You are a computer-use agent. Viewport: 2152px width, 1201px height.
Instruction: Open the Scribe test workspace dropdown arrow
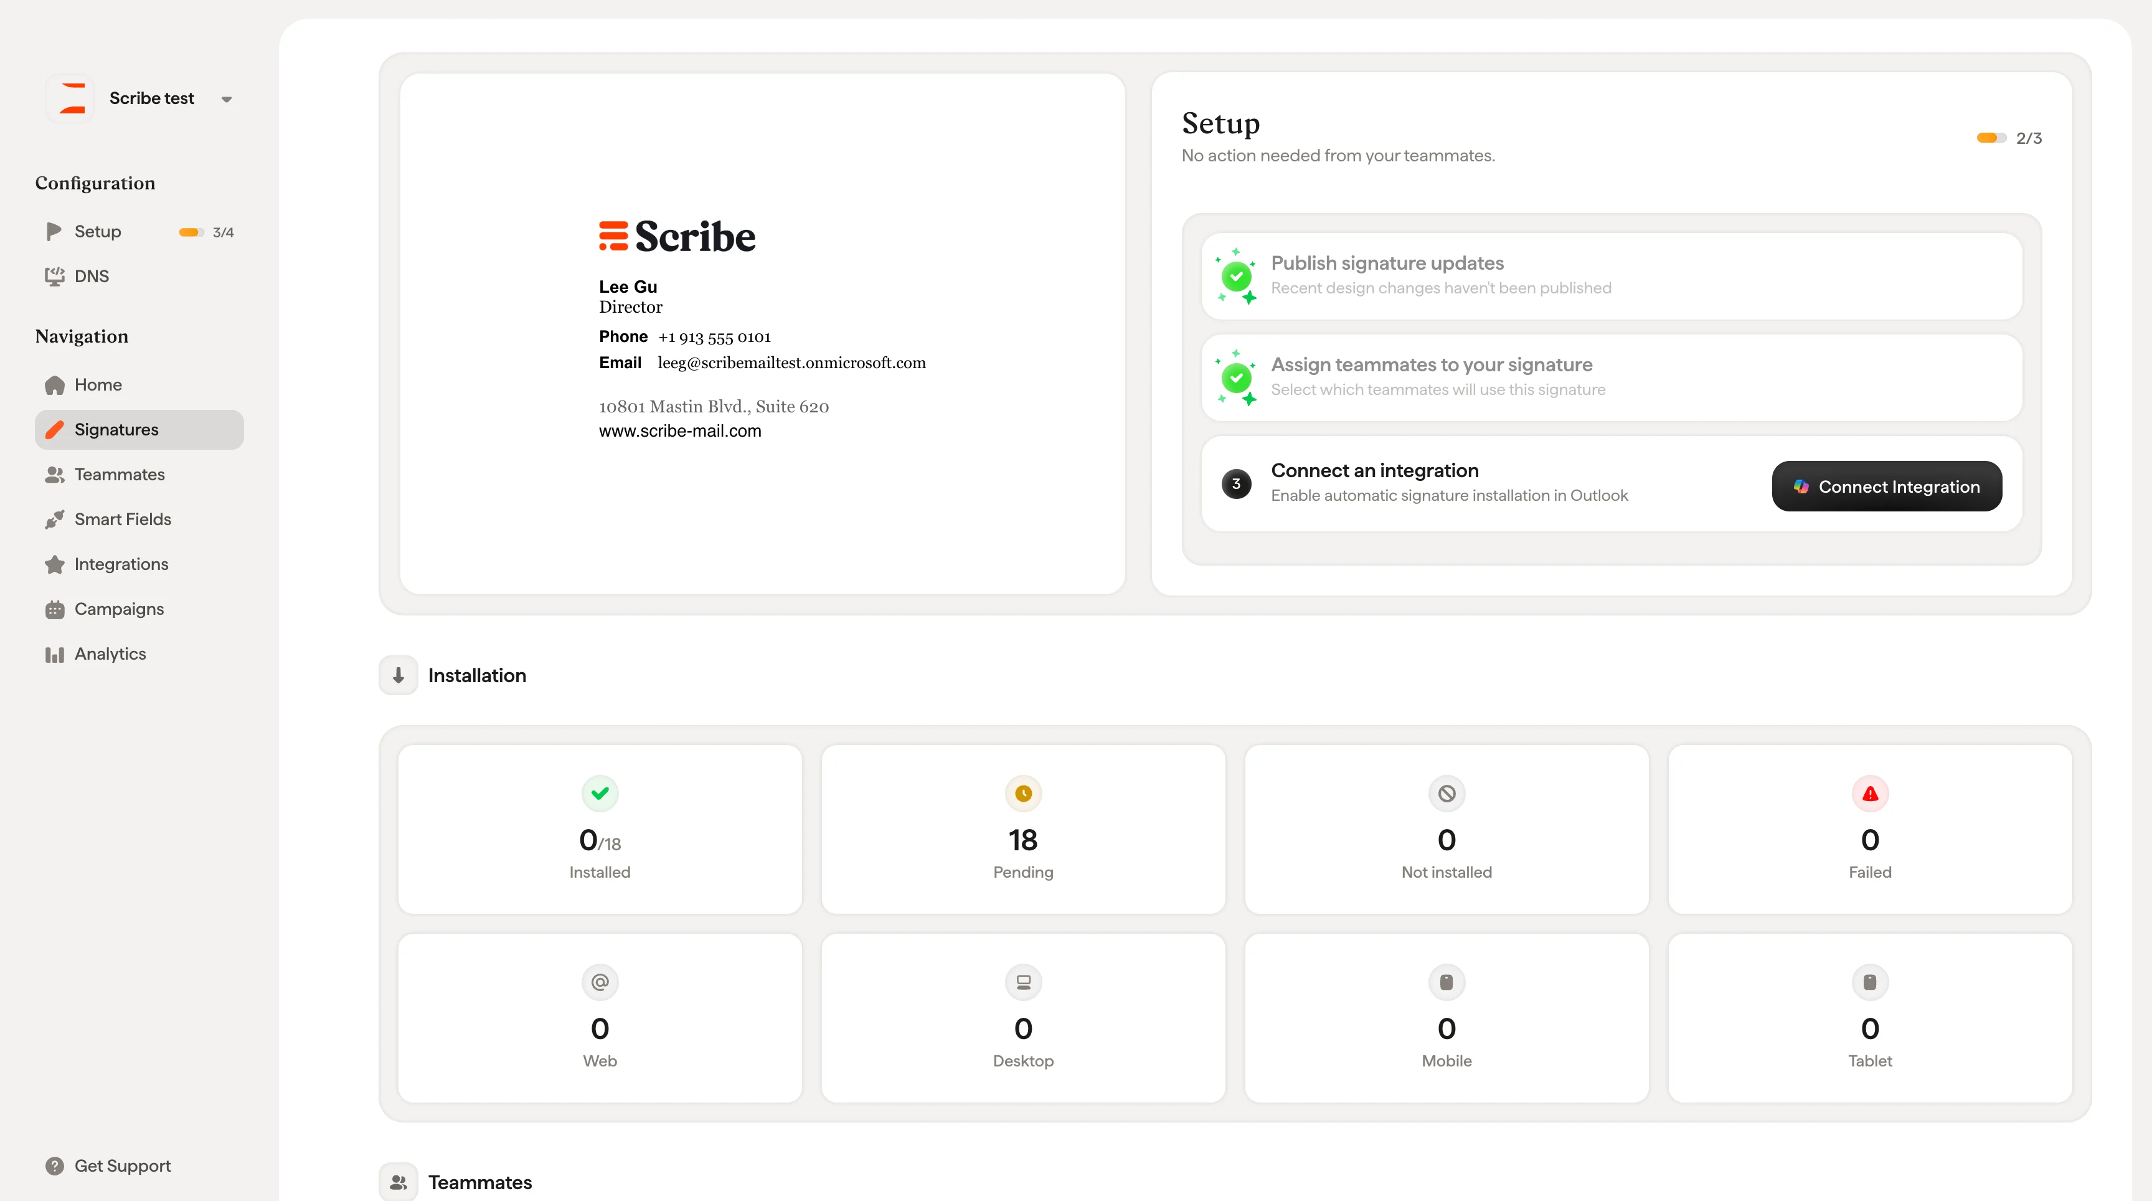pos(227,100)
